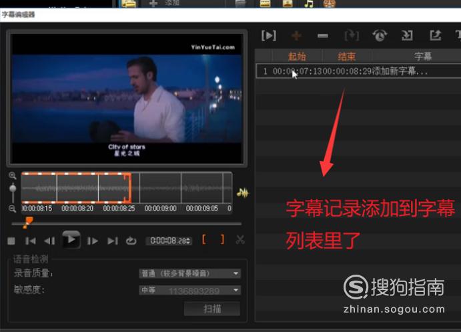Toggle the yellow audio waveform view icon
This screenshot has height=332, width=461.
tap(243, 193)
